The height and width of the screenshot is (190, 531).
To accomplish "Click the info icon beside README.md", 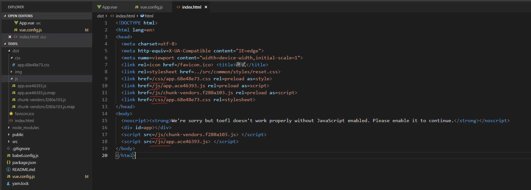I will (9, 169).
